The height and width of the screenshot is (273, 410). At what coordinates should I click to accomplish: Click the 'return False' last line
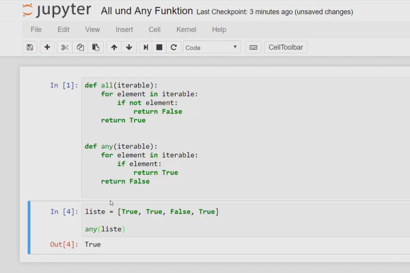click(125, 182)
